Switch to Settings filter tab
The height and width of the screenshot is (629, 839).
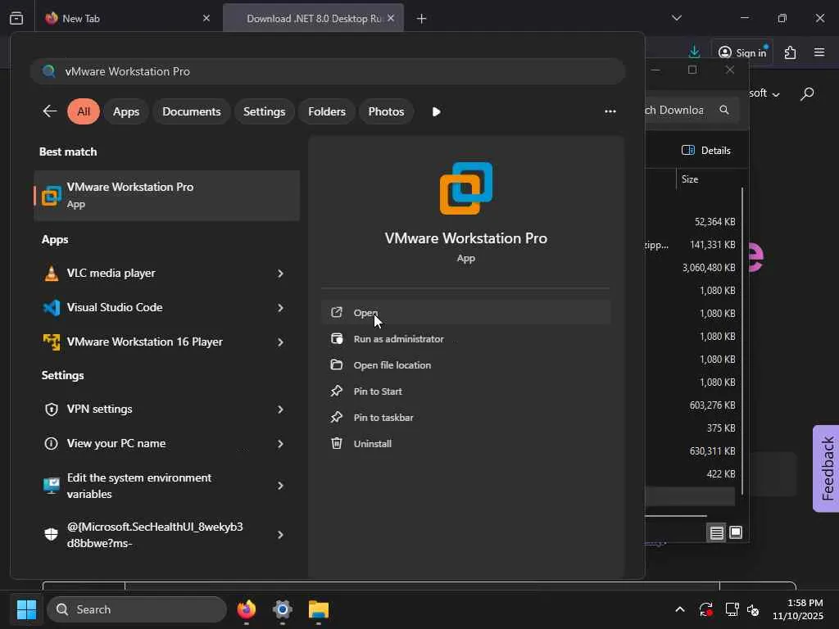[x=265, y=111]
